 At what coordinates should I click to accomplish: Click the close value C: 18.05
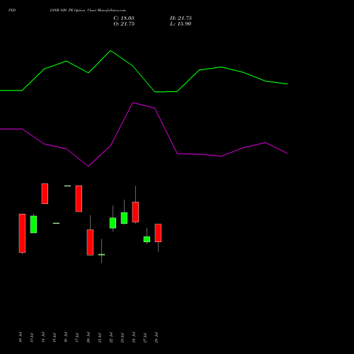point(124,18)
